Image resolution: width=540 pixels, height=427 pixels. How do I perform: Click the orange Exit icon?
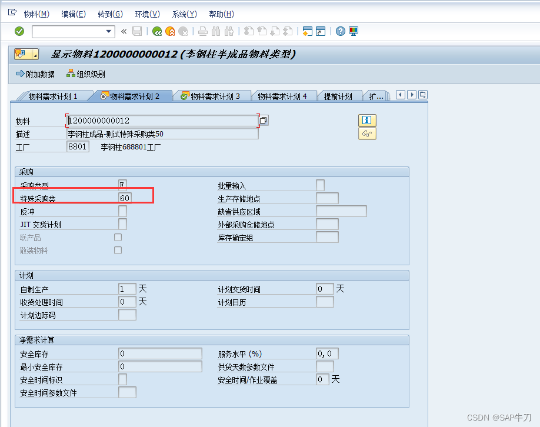pyautogui.click(x=170, y=31)
